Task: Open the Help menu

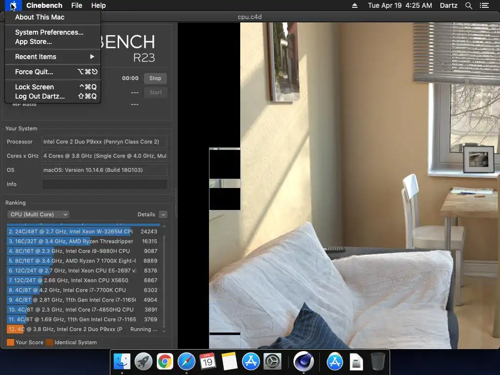Action: (98, 5)
